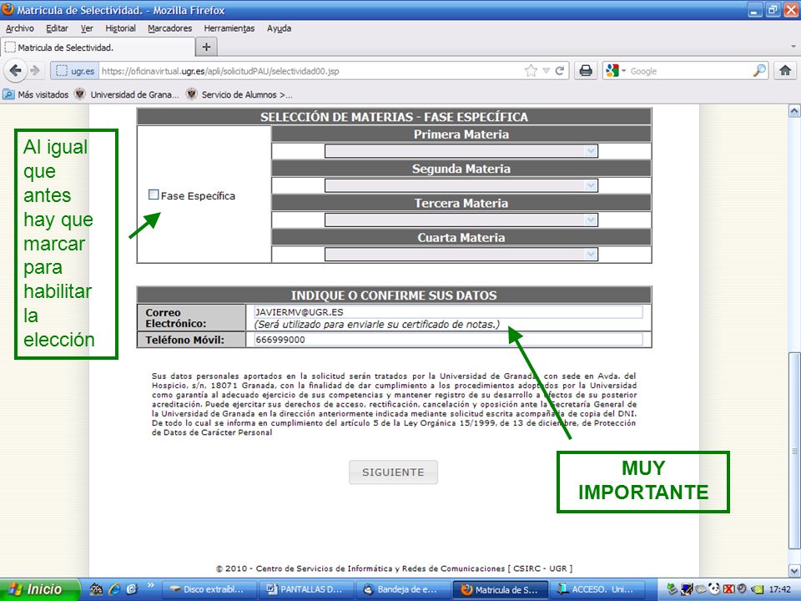
Task: Reload the page with the refresh icon
Action: click(x=559, y=70)
